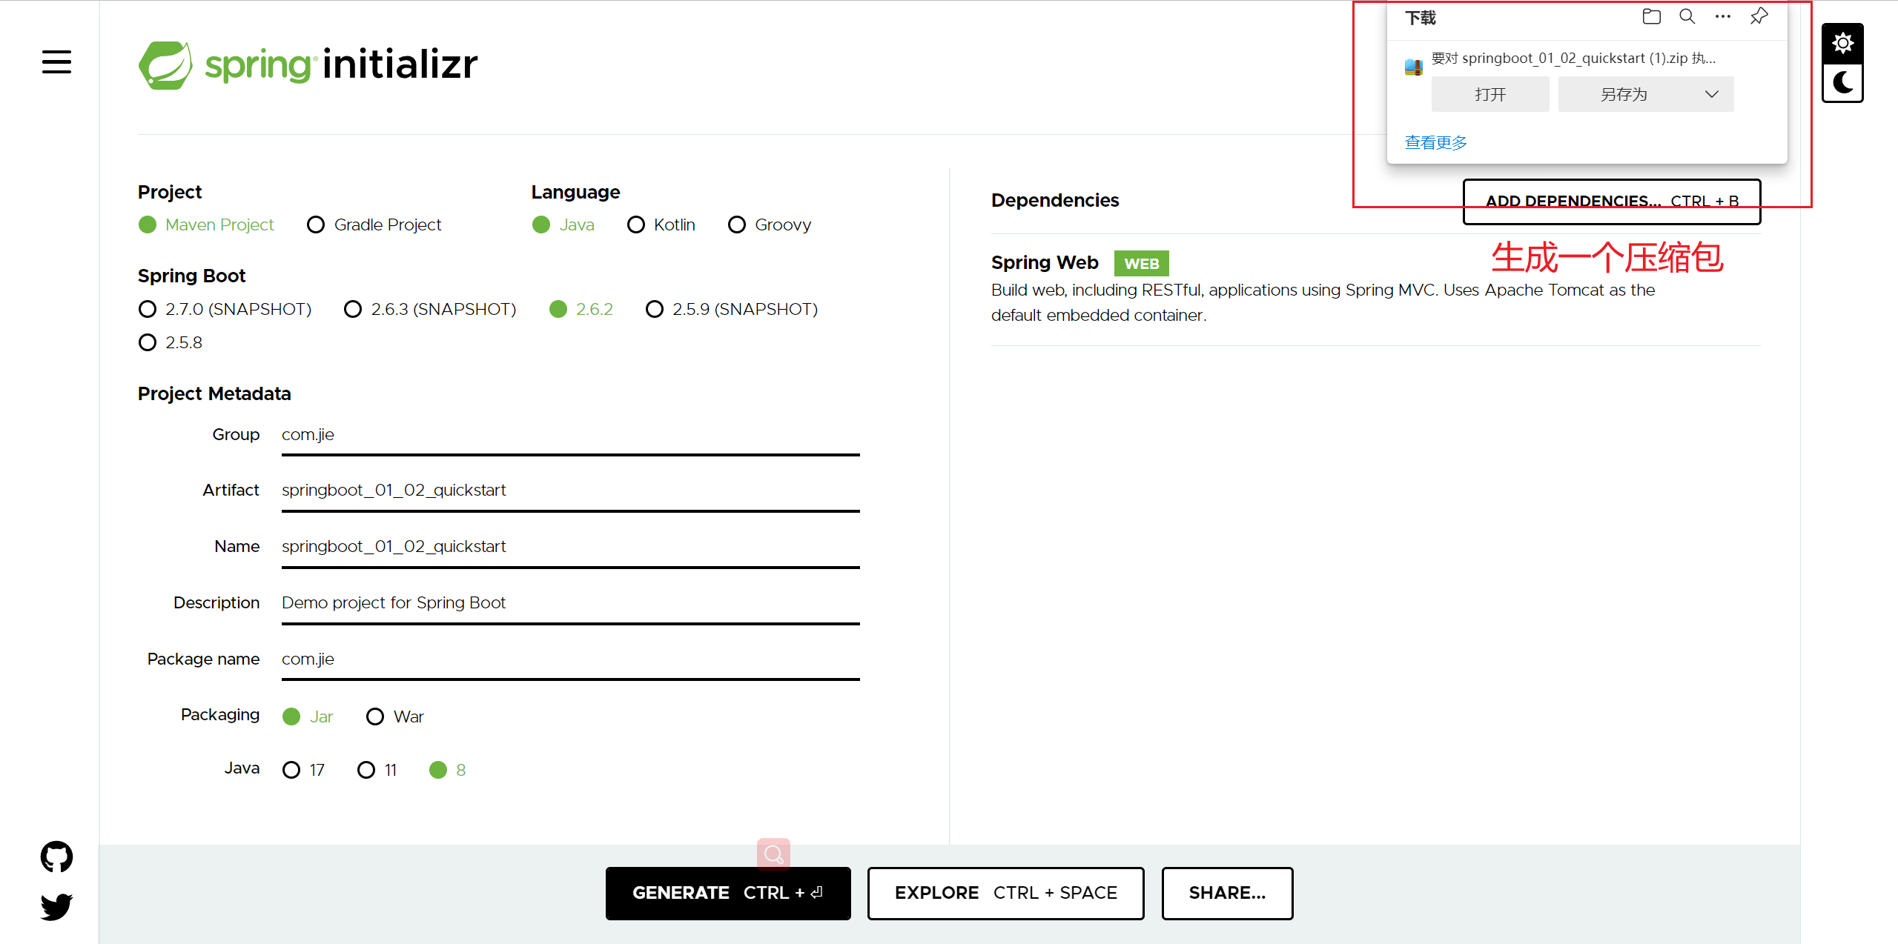Click the SHARE... button
The width and height of the screenshot is (1898, 944).
click(1227, 893)
